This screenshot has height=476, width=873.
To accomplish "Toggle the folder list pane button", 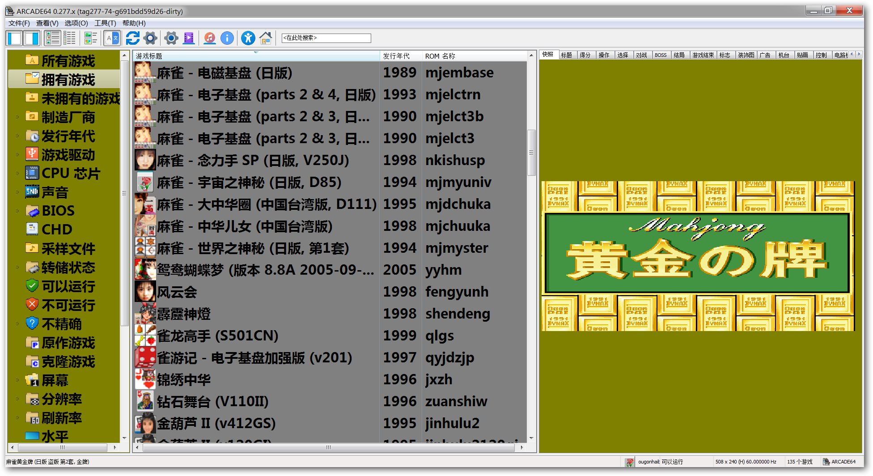I will pos(14,38).
